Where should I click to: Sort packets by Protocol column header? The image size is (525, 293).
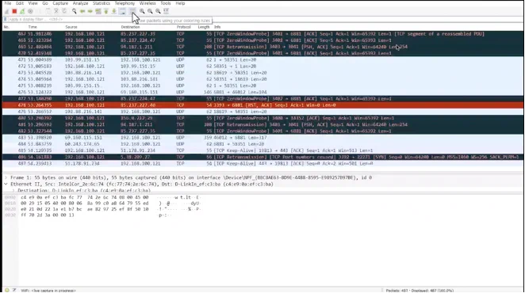click(183, 27)
